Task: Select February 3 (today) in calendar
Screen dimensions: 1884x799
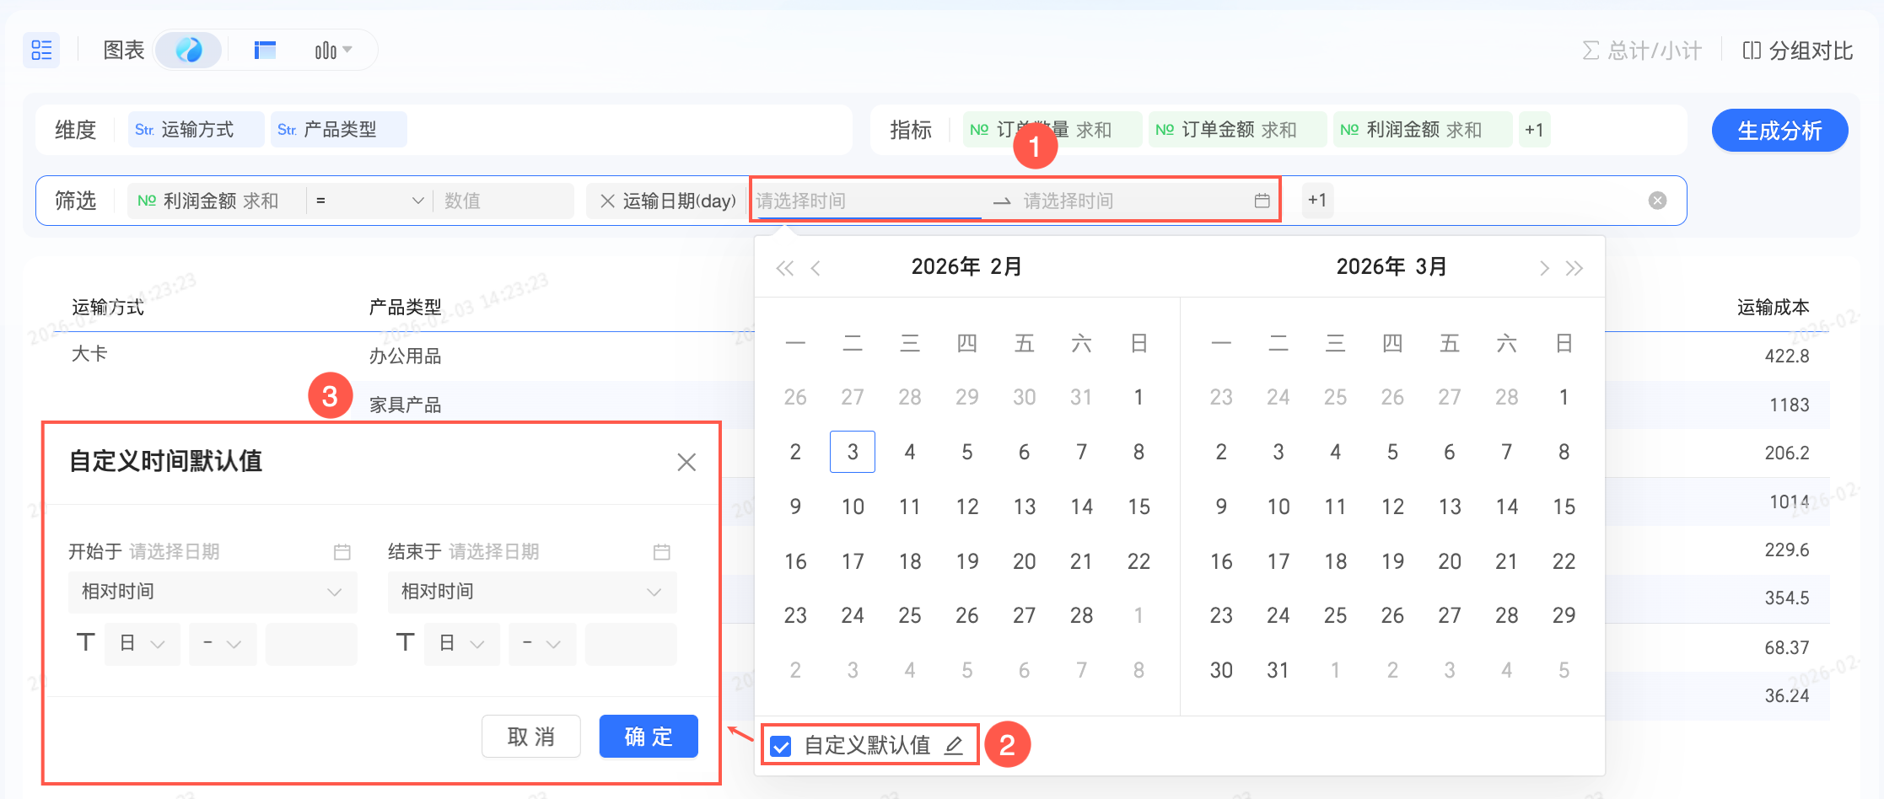Action: [853, 452]
